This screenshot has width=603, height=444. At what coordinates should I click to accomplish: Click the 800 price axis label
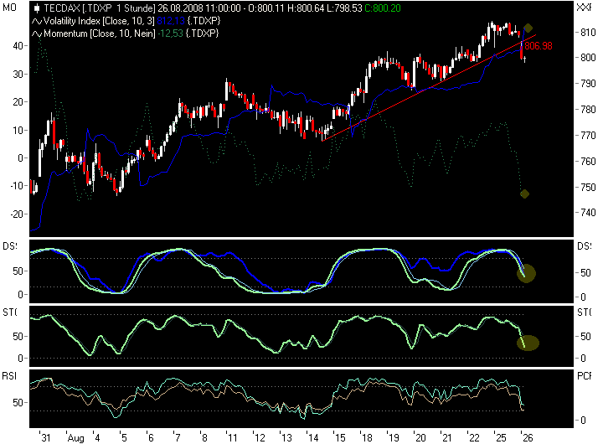pos(588,58)
